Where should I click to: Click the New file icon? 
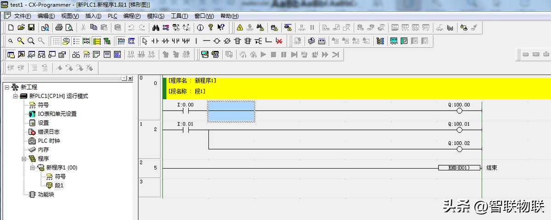point(11,28)
